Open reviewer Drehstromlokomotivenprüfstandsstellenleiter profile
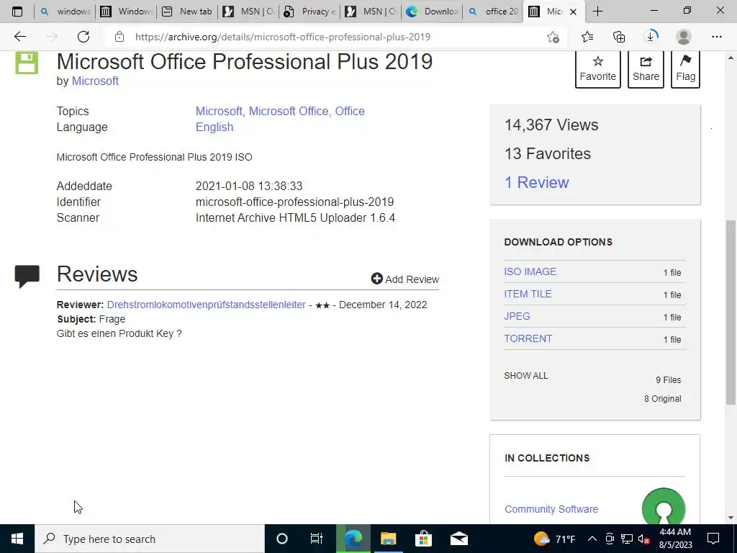The height and width of the screenshot is (553, 737). (x=207, y=305)
